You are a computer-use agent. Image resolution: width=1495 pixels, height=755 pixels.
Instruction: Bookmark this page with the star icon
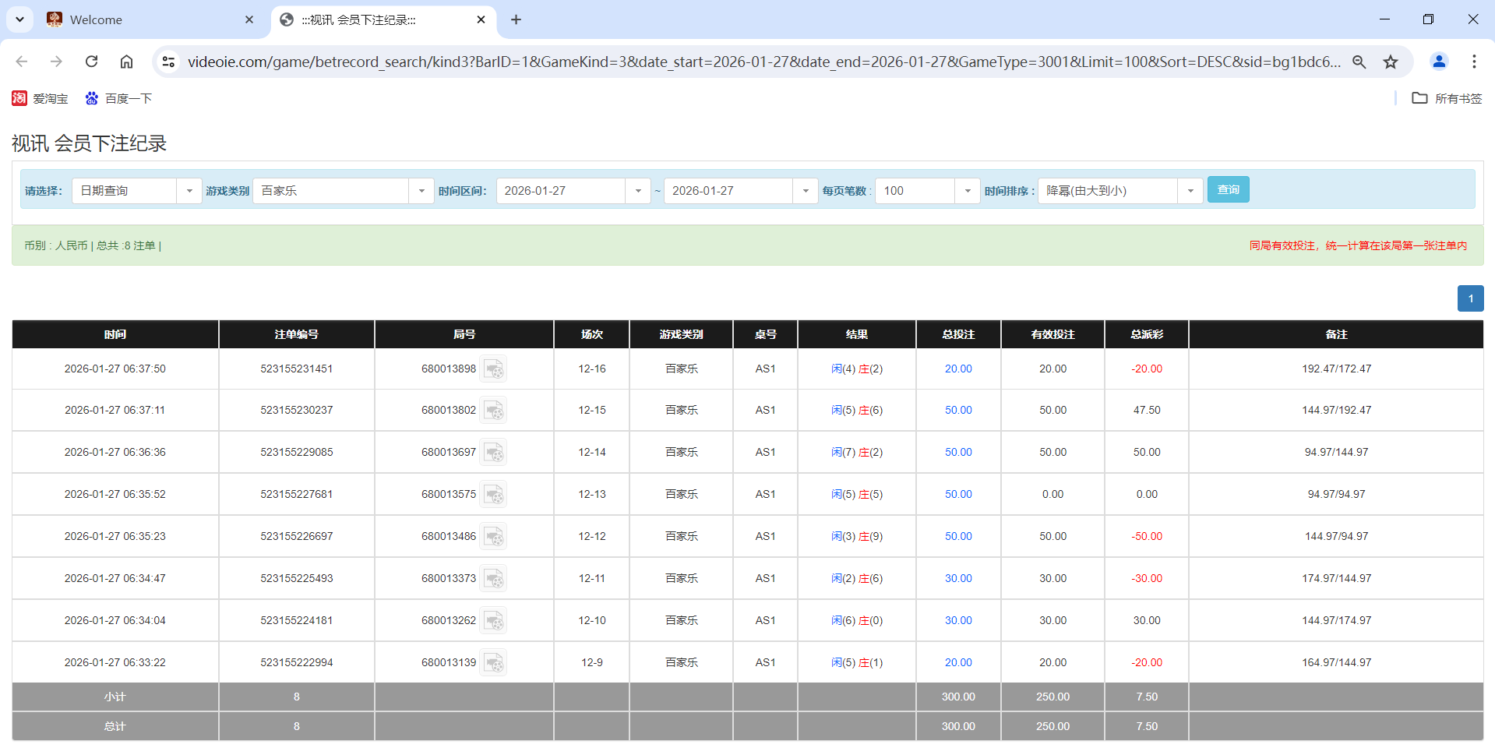[1391, 62]
